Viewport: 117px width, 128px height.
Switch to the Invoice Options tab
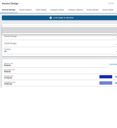point(26,10)
